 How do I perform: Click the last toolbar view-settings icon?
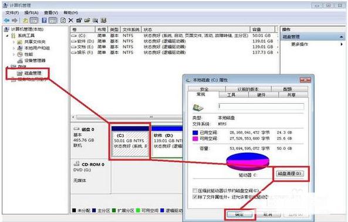[103, 21]
